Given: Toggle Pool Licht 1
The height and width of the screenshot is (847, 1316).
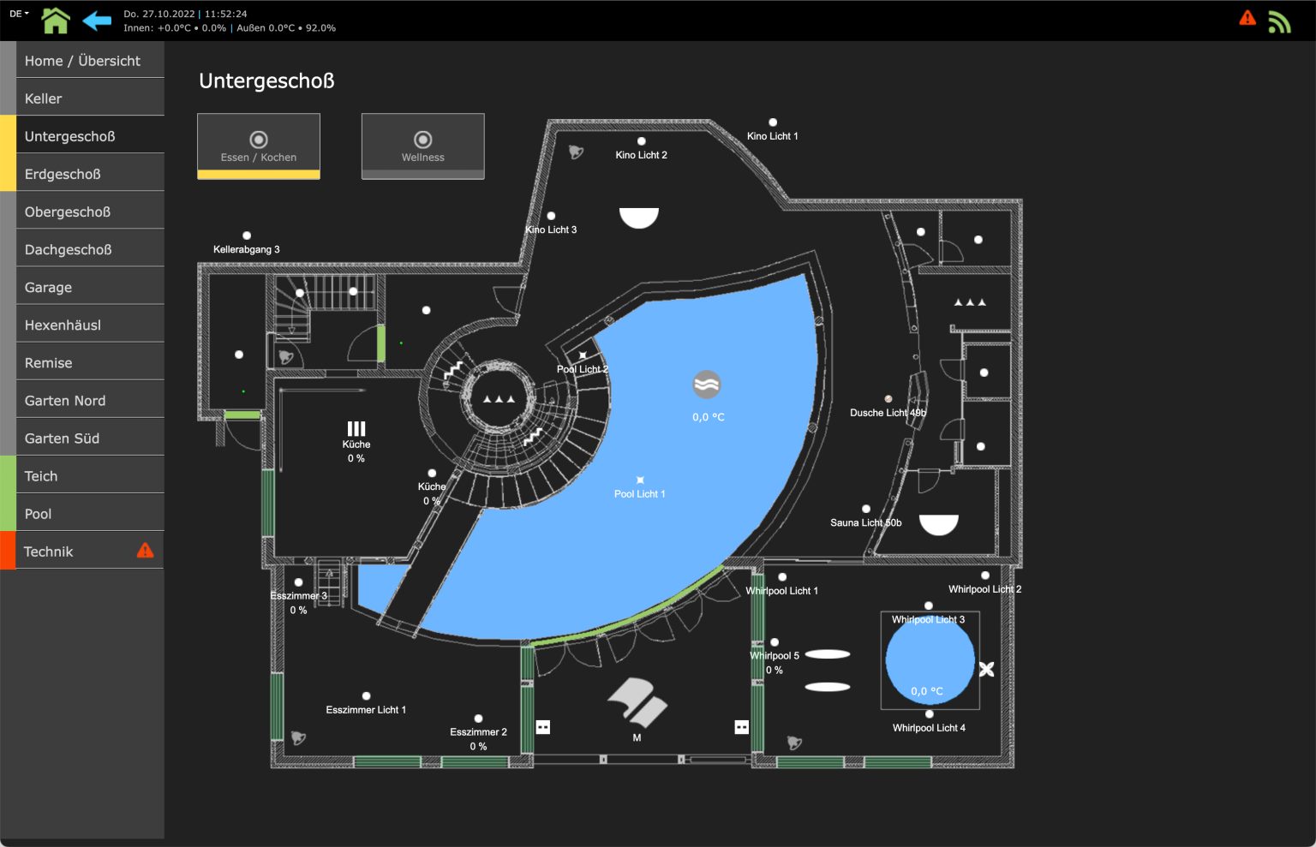Looking at the screenshot, I should pyautogui.click(x=639, y=479).
